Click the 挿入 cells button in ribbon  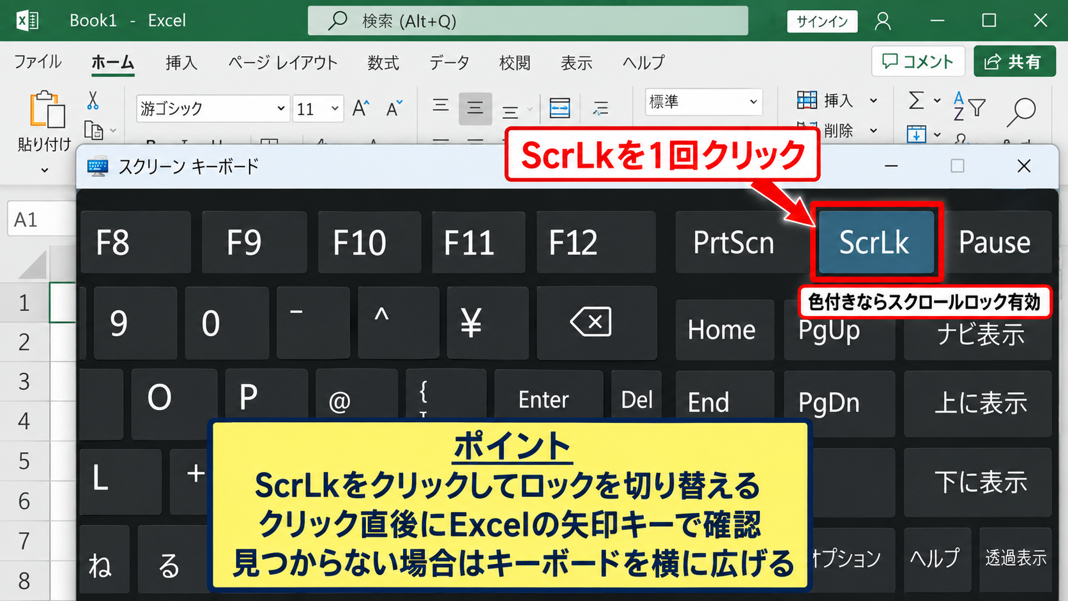pos(825,100)
